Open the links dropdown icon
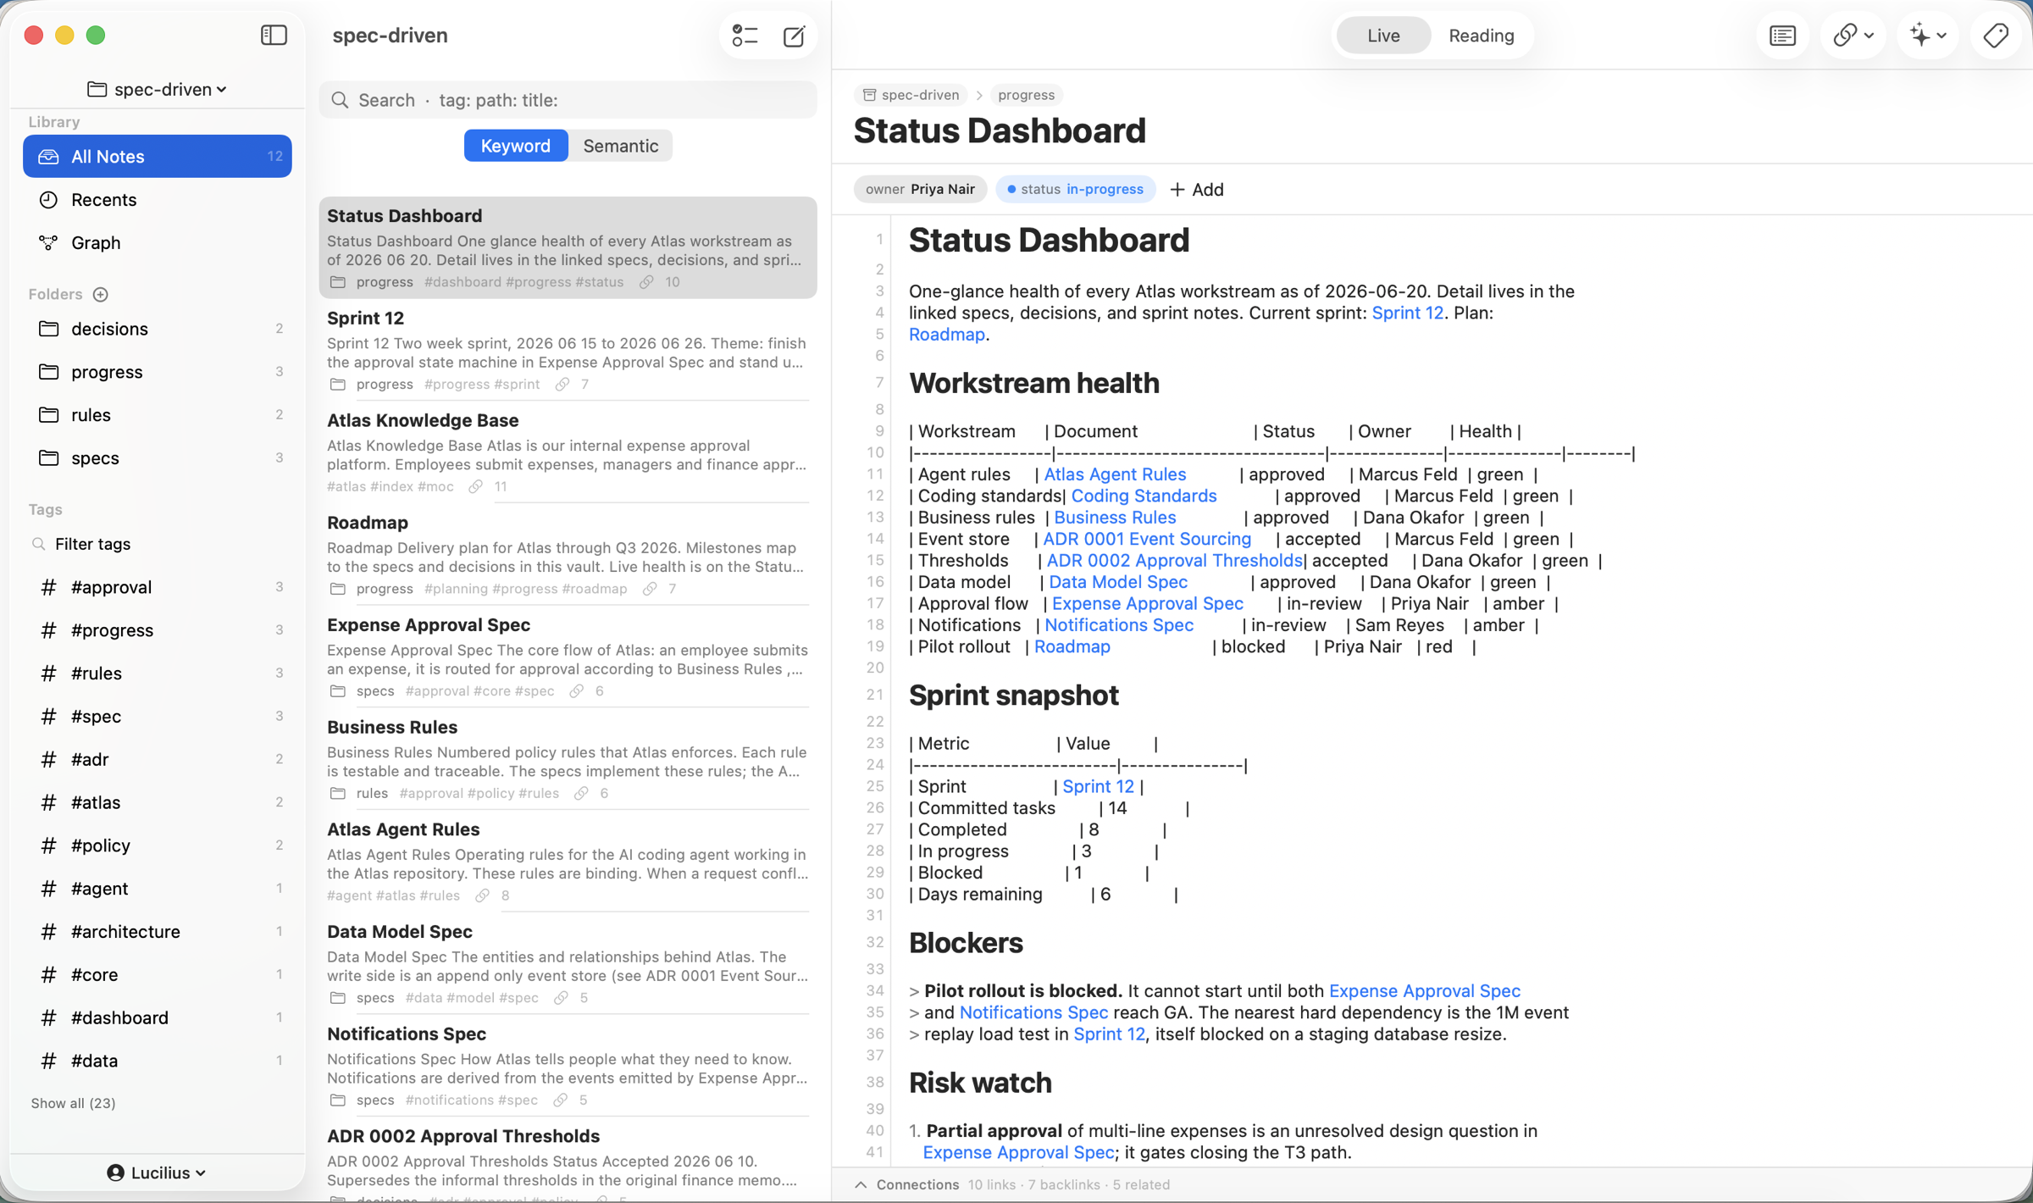The width and height of the screenshot is (2033, 1203). 1853,36
